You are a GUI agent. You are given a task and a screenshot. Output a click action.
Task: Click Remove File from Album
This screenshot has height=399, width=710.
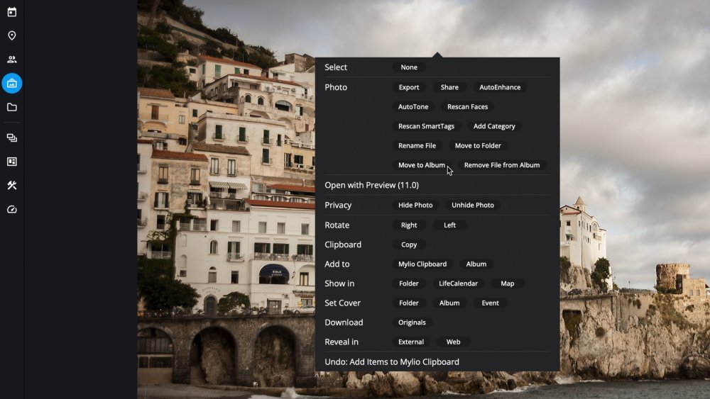coord(502,165)
